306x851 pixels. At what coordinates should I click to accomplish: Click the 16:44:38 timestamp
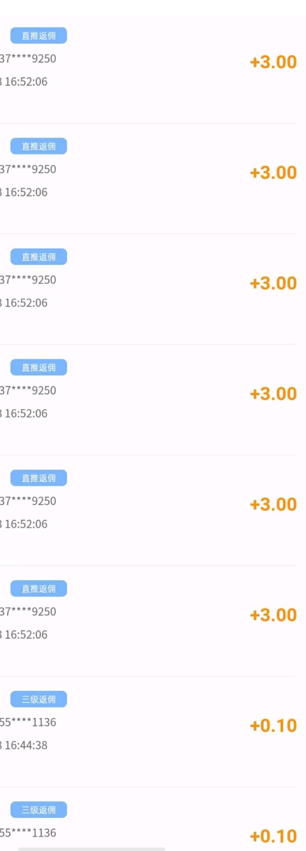coord(25,745)
